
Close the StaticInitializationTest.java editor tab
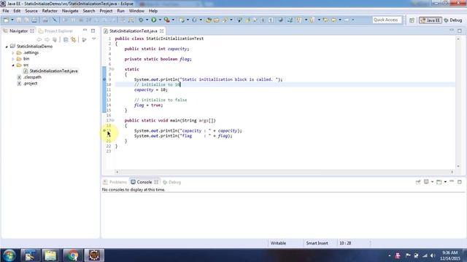tap(161, 31)
